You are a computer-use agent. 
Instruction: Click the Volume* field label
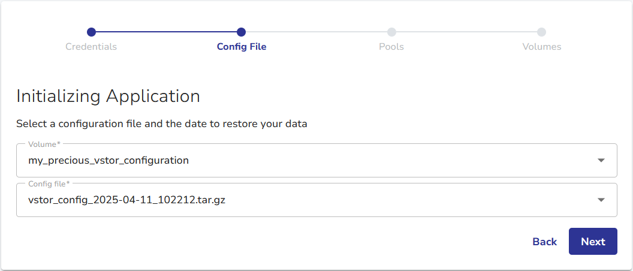coord(44,144)
